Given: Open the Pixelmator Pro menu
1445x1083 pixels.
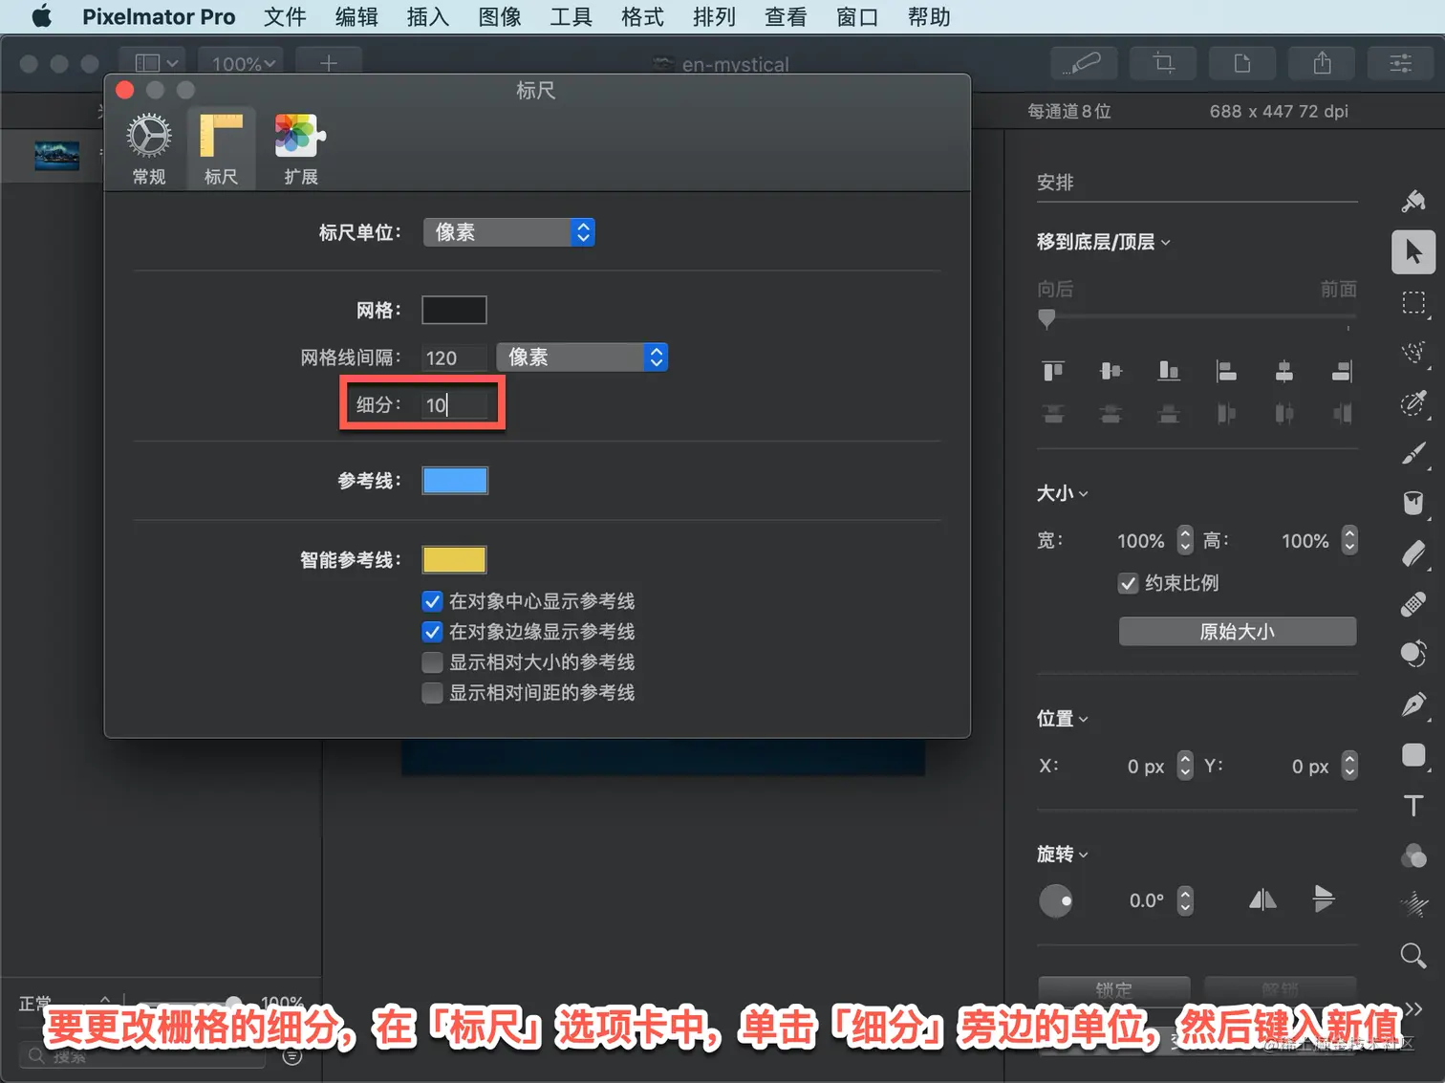Looking at the screenshot, I should click(x=159, y=17).
